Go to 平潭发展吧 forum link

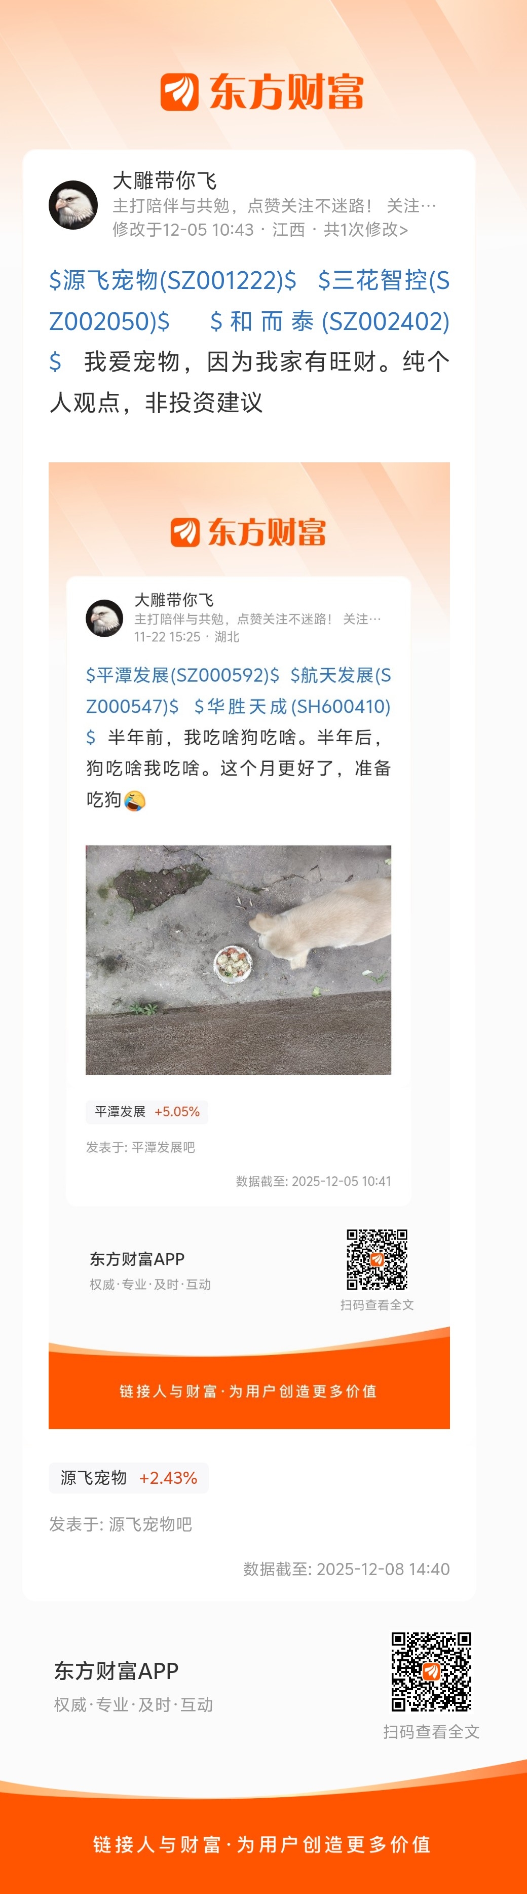(163, 1147)
